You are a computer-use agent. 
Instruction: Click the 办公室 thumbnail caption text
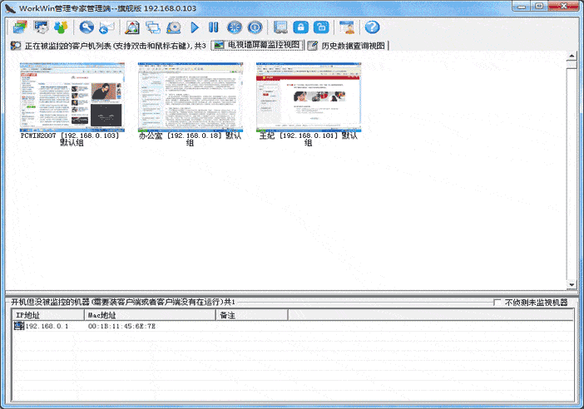tap(190, 139)
